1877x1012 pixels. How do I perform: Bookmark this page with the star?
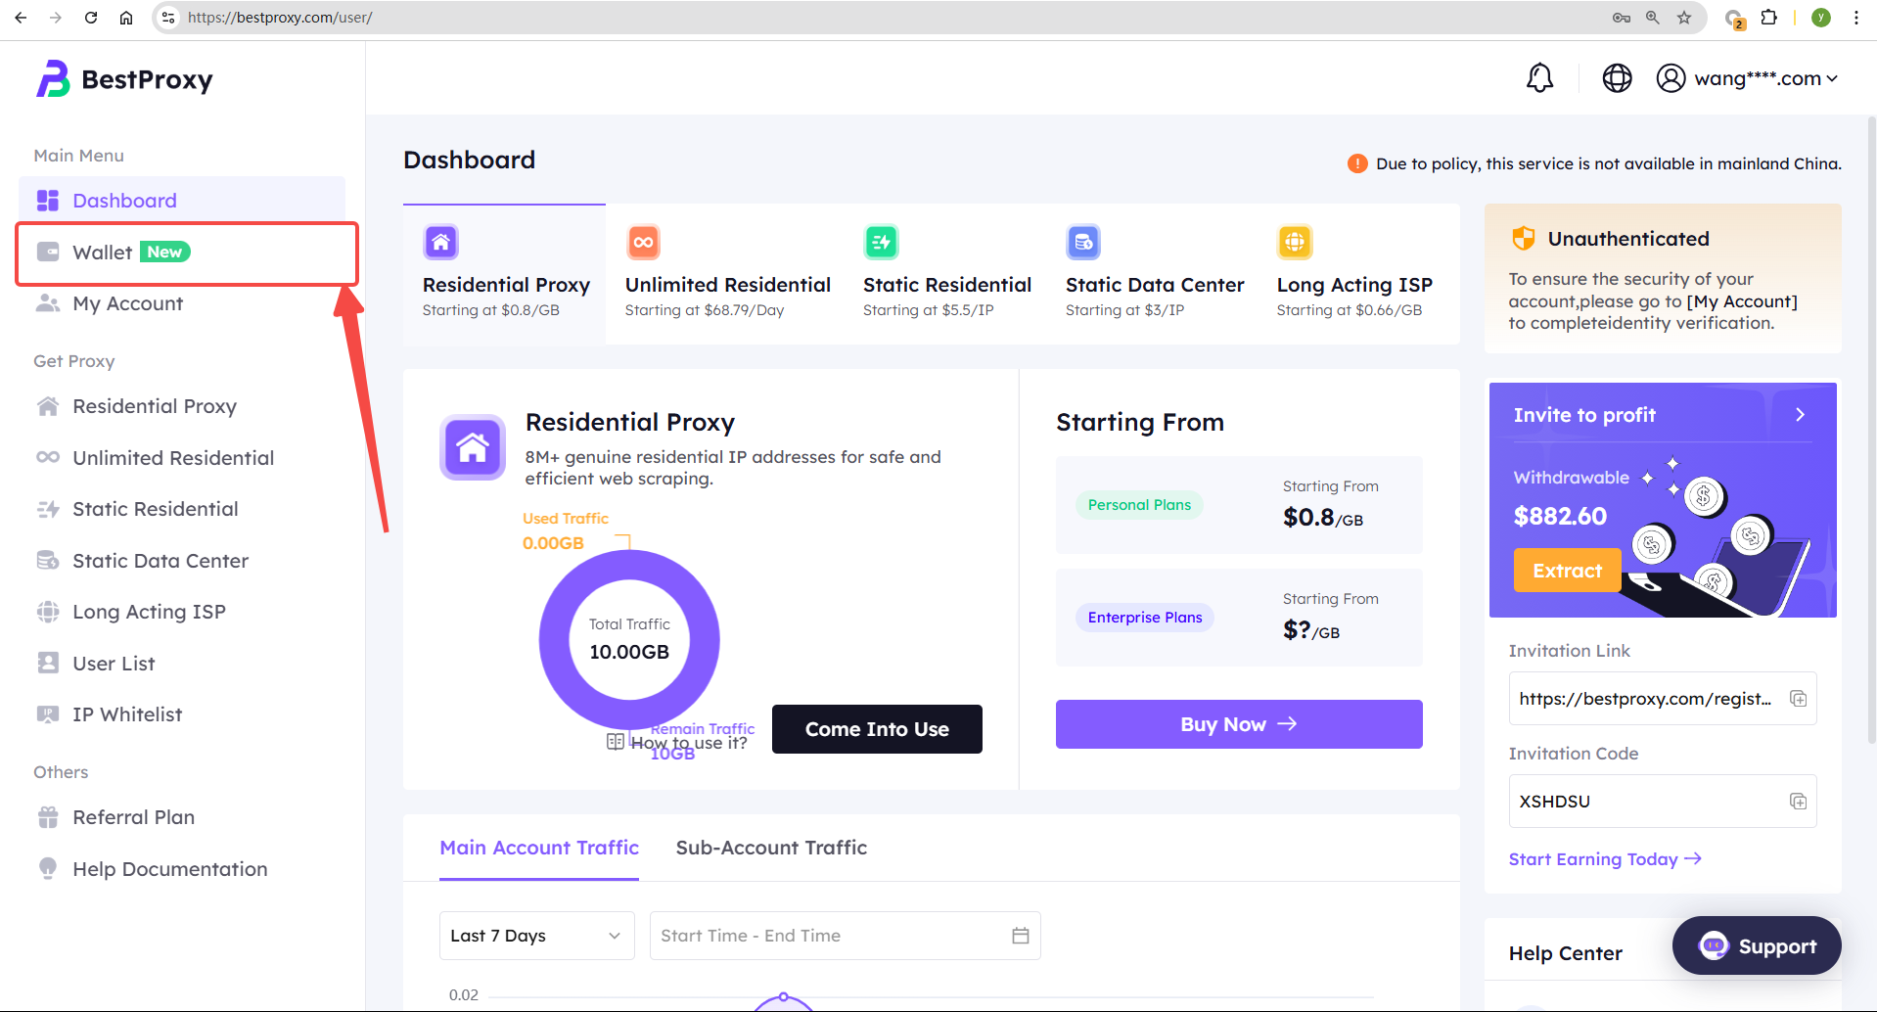[x=1684, y=18]
